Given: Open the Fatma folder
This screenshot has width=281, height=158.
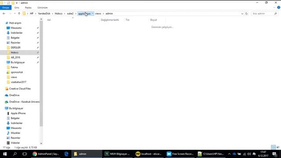Looking at the screenshot, I should coord(14,67).
